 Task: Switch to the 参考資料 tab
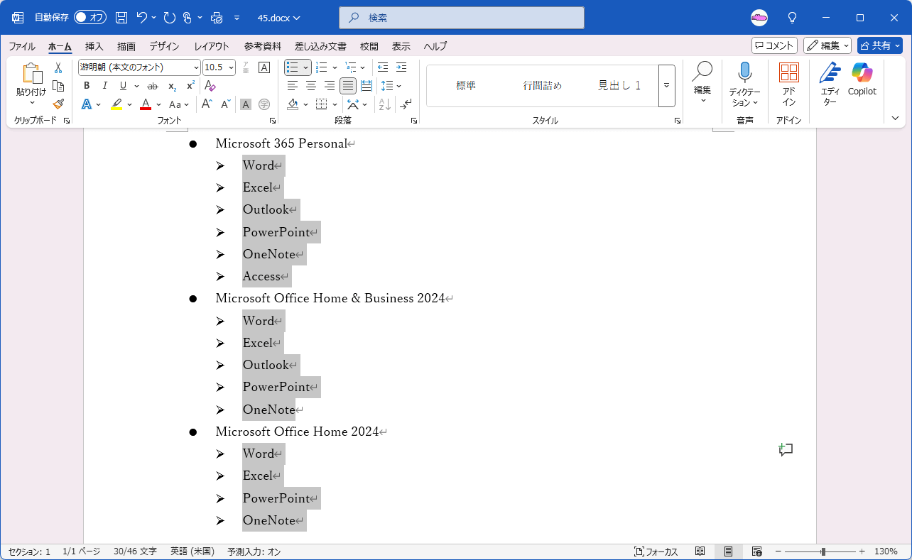coord(263,46)
